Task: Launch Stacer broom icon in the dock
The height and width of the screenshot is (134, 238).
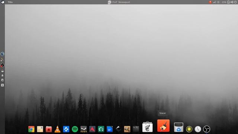Action: 163,126
